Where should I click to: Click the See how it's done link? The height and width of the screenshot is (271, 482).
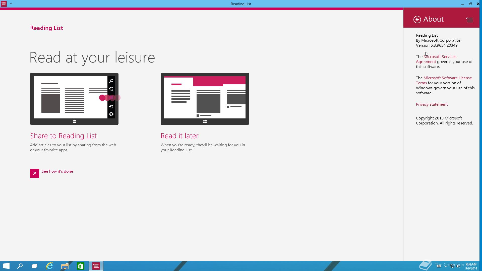pos(57,171)
